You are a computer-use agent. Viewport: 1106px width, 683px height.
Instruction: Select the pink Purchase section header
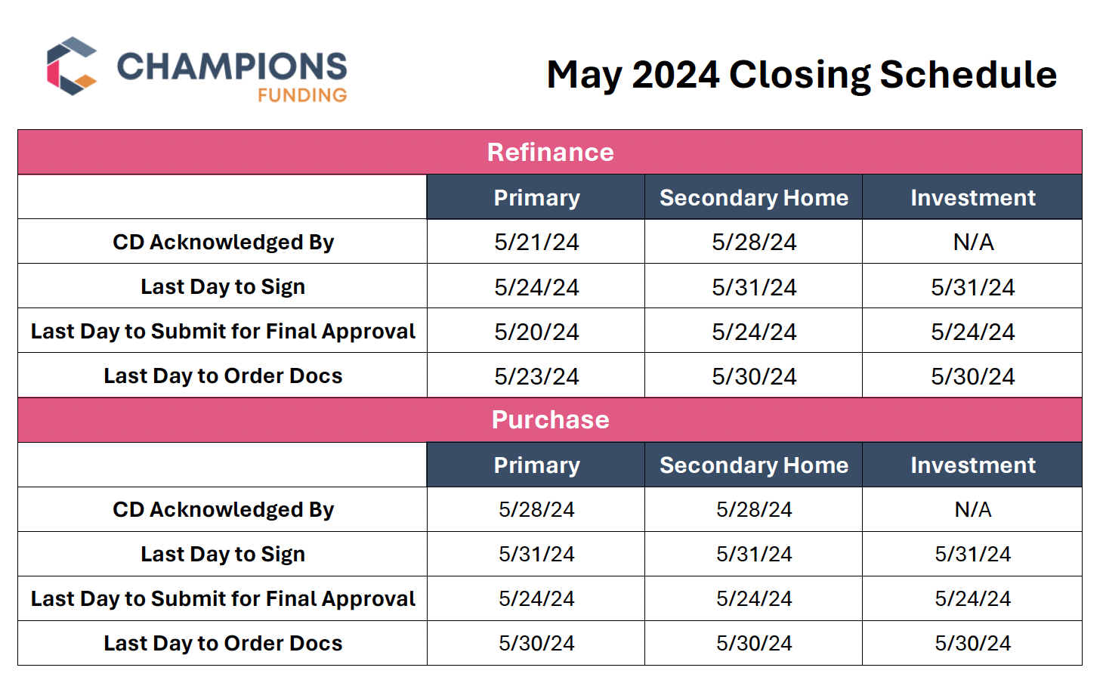click(550, 420)
